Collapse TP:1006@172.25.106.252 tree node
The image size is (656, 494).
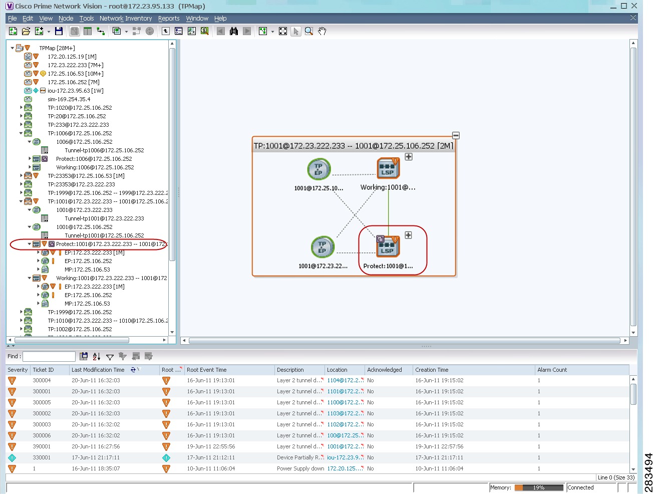pos(21,133)
